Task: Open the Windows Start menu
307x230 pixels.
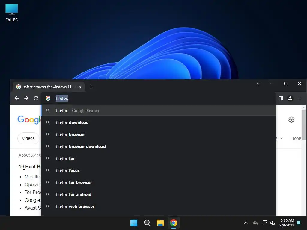Action: (134, 223)
